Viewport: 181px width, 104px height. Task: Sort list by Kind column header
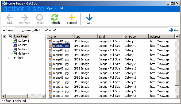point(110,36)
